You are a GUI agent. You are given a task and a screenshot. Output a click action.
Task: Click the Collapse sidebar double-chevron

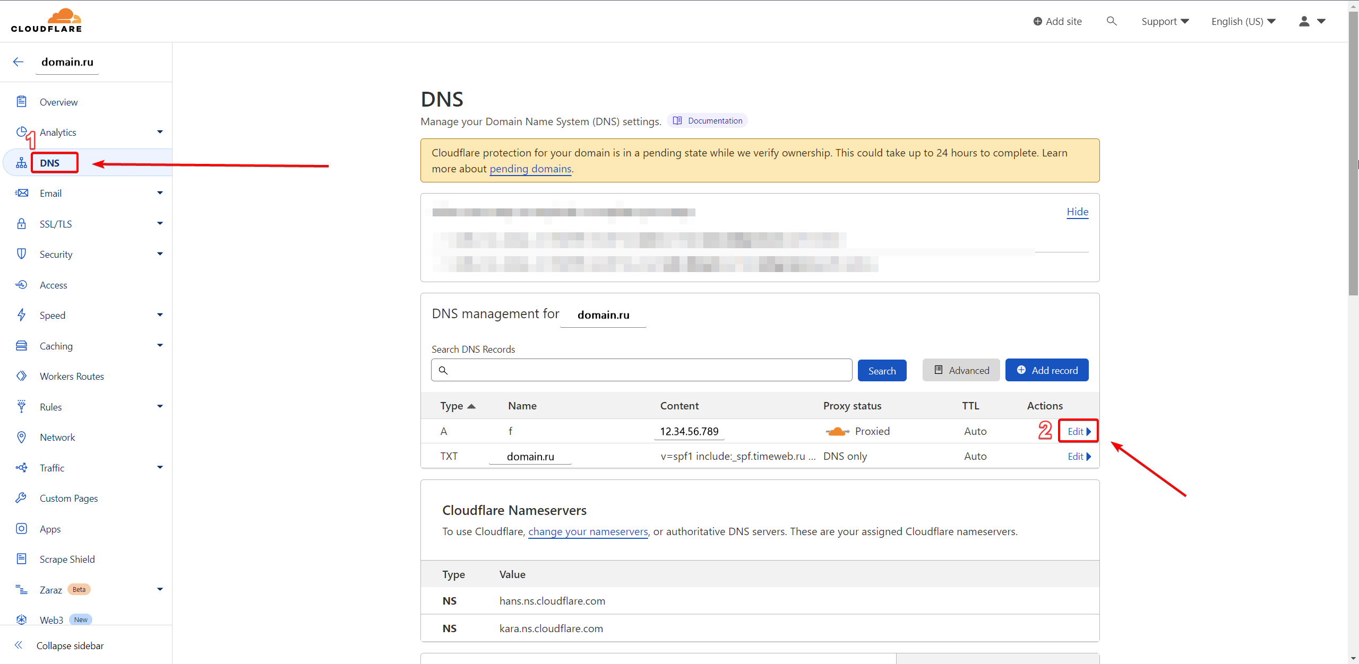click(x=19, y=645)
